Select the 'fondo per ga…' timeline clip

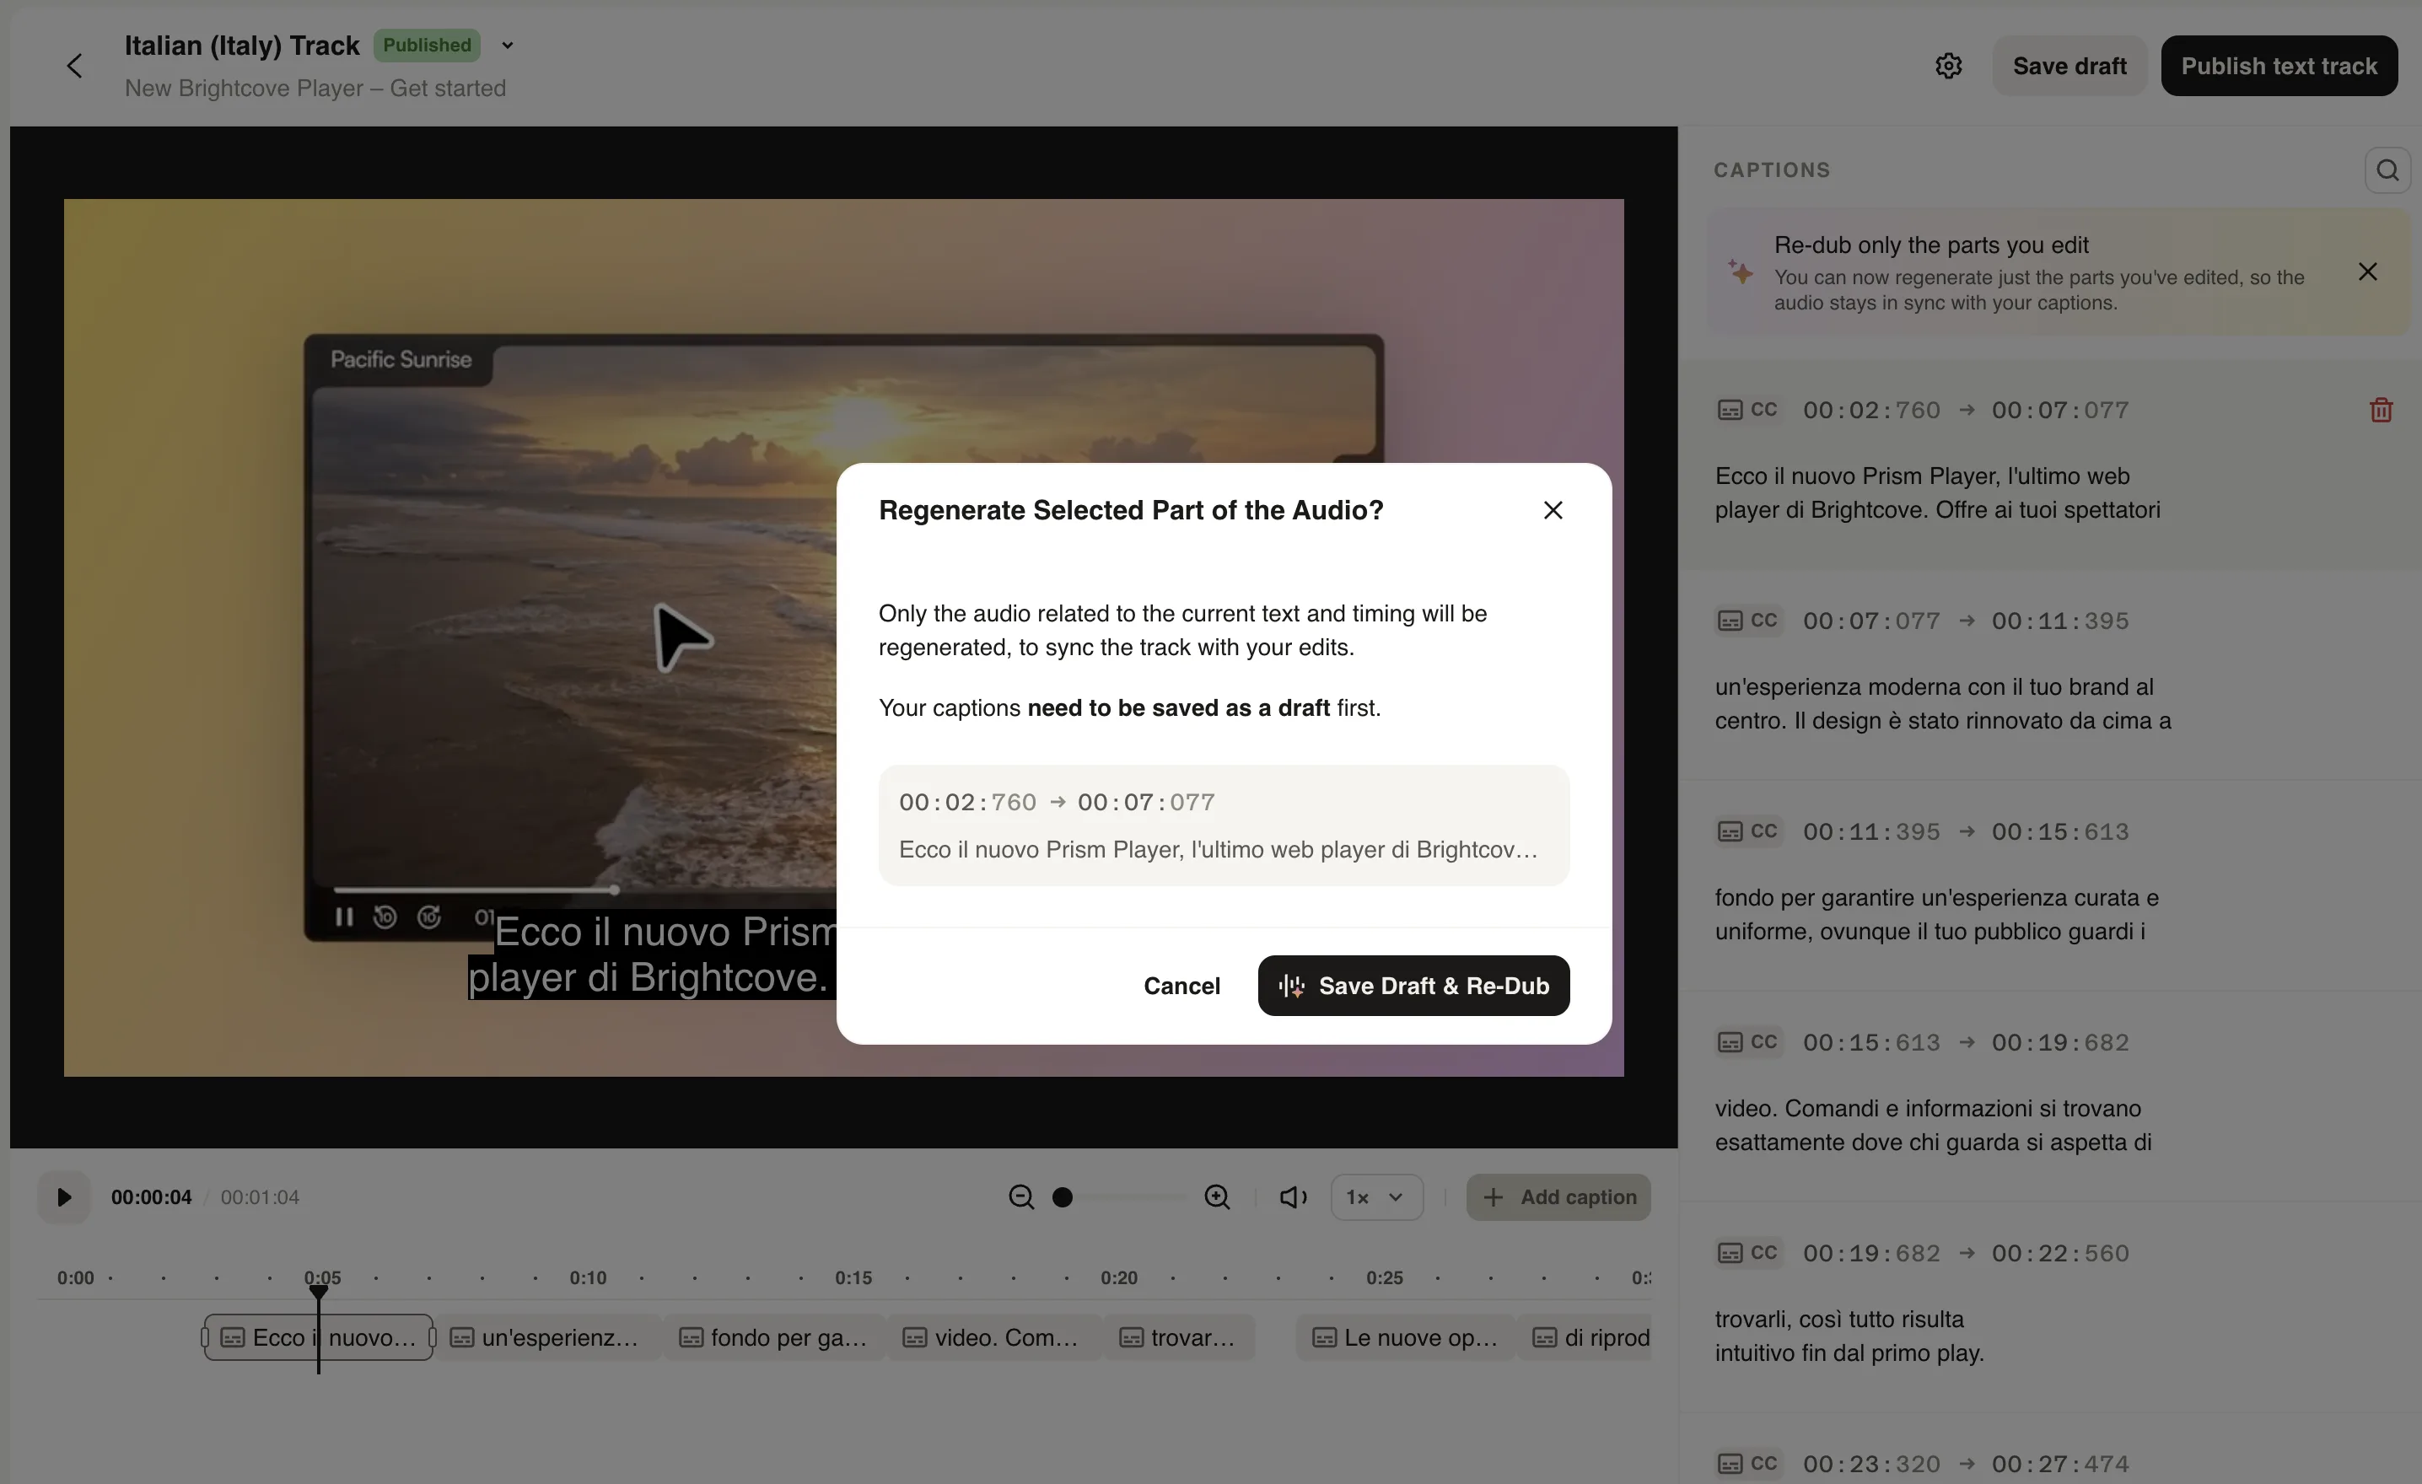[774, 1337]
